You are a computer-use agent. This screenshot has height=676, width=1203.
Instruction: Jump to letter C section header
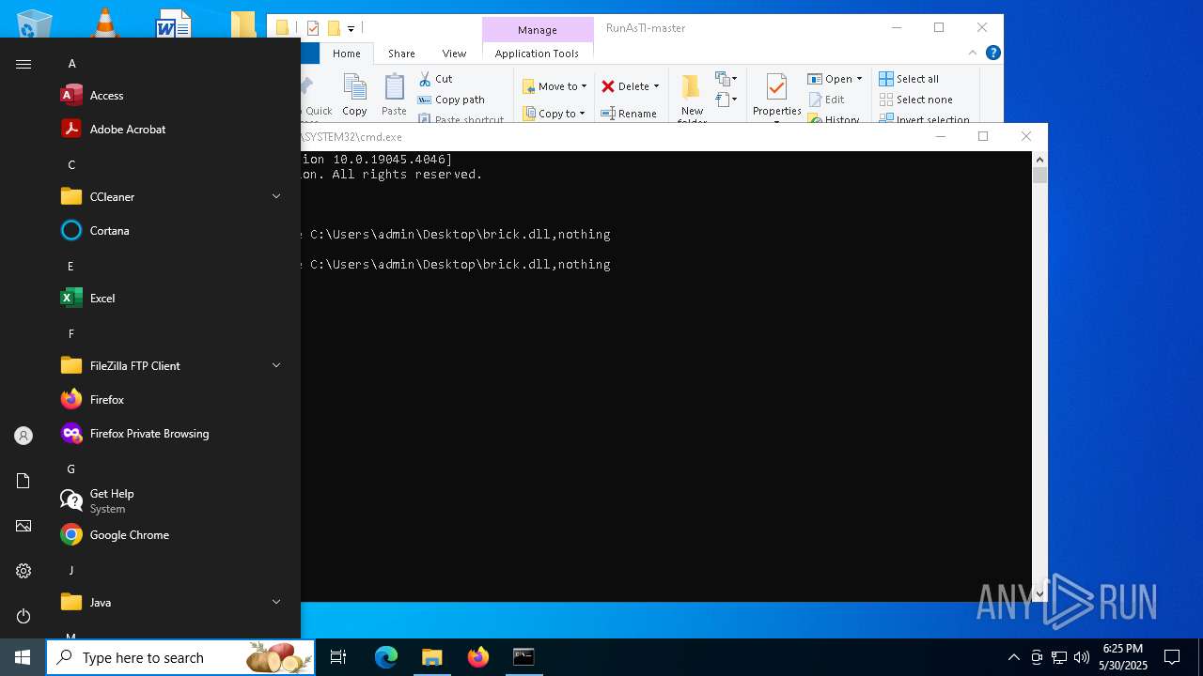(71, 164)
